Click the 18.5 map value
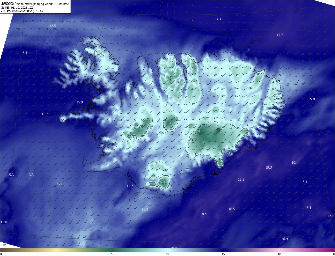335x256 pixels. click(232, 209)
